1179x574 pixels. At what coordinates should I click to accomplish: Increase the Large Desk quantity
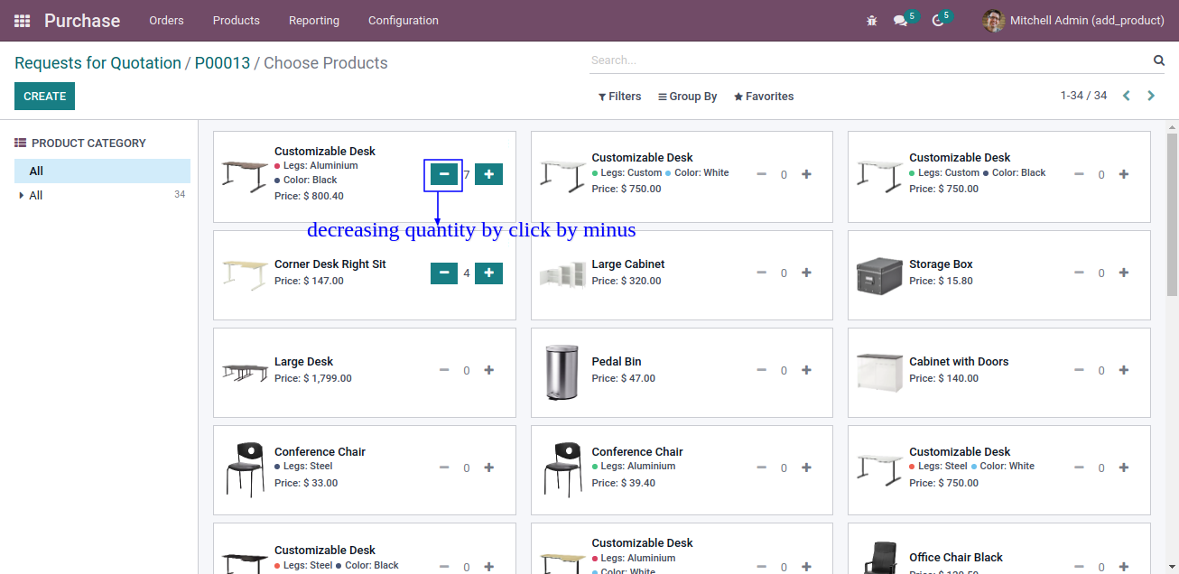[x=489, y=370]
